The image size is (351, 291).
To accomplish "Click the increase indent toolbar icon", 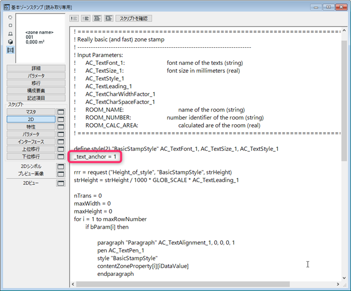I will pos(97,19).
